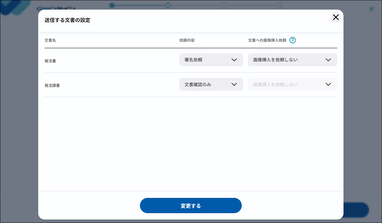Viewport: 382px width, 223px height.
Task: Expand 発注書's 画像挿入を依頼しない dropdown
Action: pos(292,60)
